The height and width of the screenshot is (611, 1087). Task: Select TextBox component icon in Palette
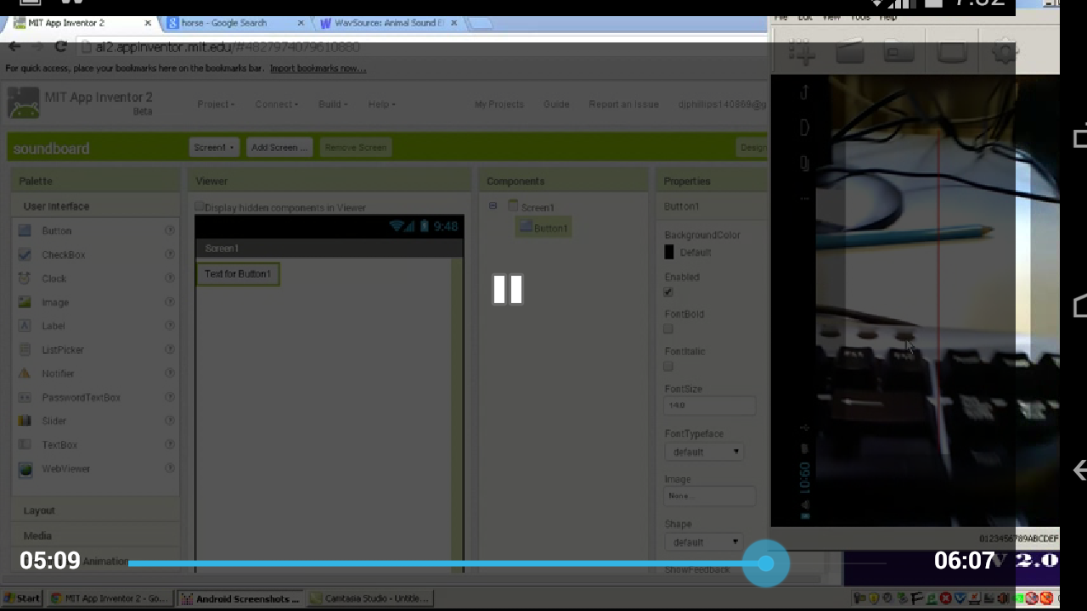25,445
